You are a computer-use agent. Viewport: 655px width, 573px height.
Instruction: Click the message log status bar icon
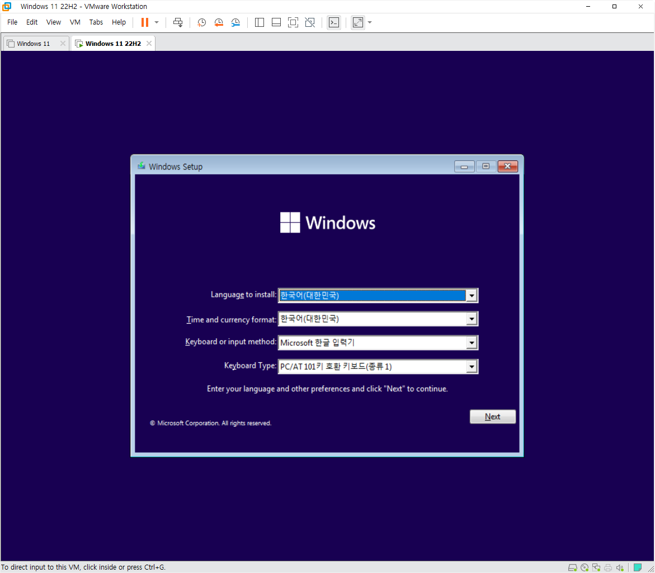coord(638,567)
